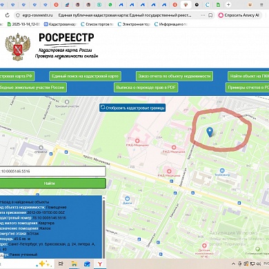
Task: Switch to the second red Yandex tab
Action: (175, 5)
